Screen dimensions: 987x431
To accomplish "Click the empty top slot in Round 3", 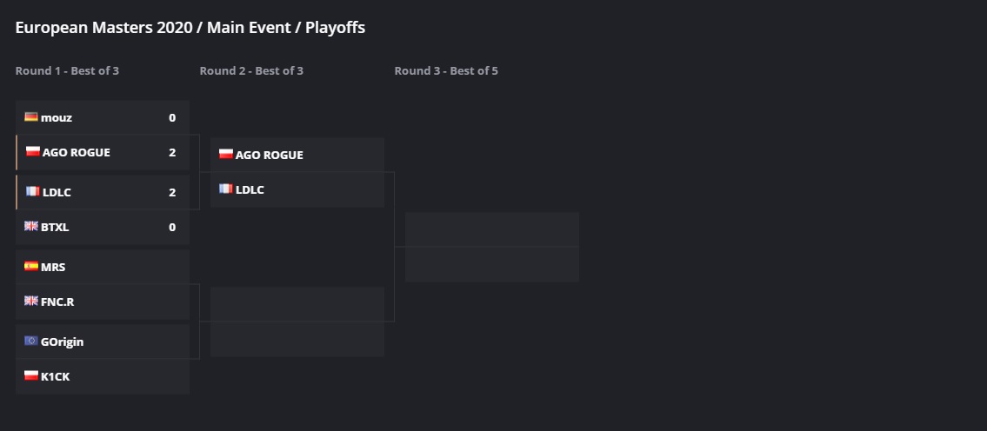I will [x=491, y=229].
